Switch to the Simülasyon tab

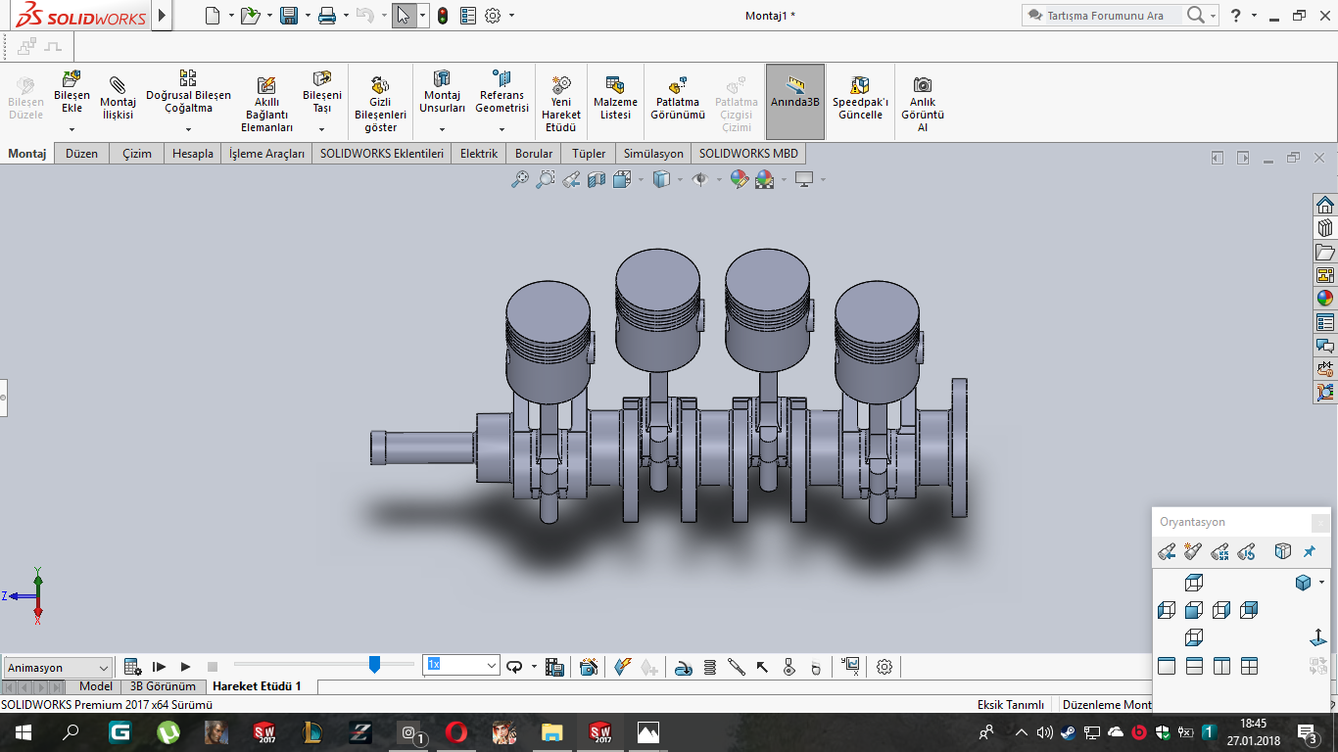point(653,154)
